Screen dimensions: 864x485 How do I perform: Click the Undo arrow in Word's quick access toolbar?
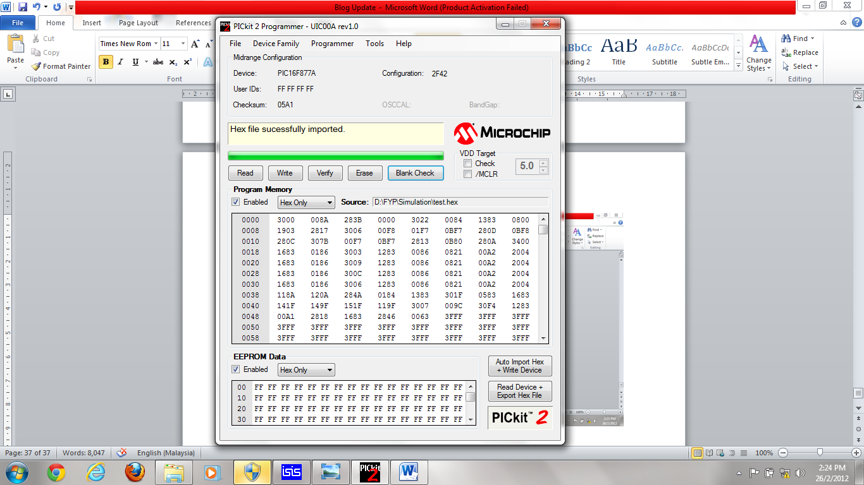pyautogui.click(x=37, y=7)
